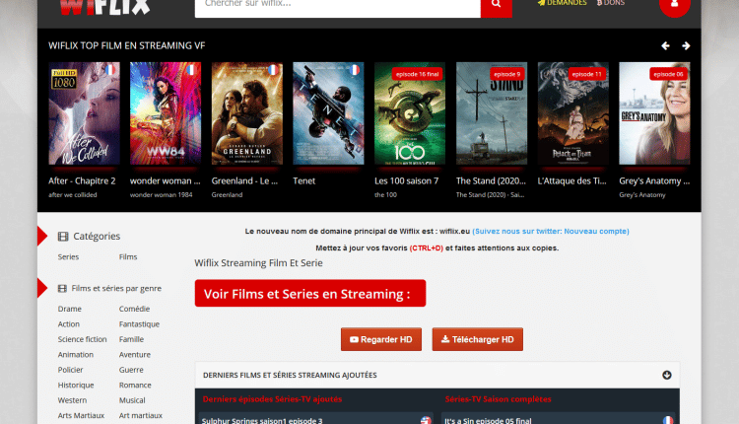Click the red search magnifier button
The height and width of the screenshot is (424, 739).
[496, 6]
